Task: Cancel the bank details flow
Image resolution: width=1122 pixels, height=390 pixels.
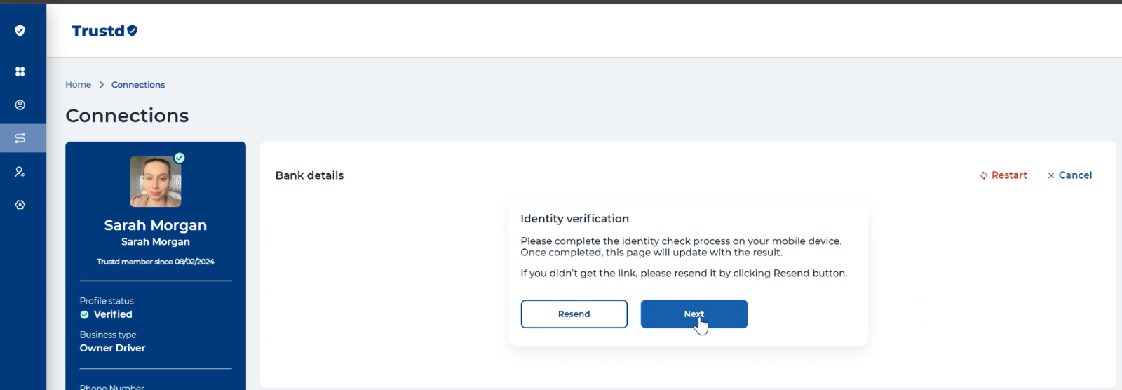Action: (x=1070, y=175)
